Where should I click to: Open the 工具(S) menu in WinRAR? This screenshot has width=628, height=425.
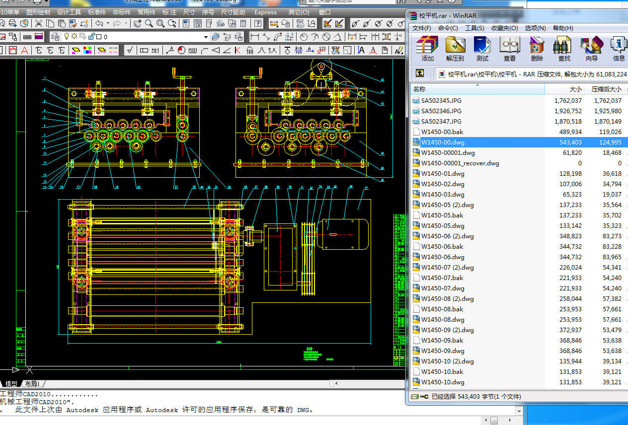[474, 28]
